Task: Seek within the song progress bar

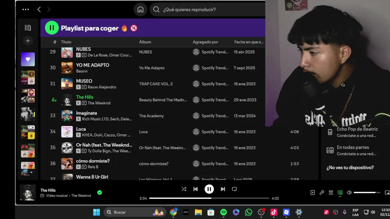Action: [209, 198]
